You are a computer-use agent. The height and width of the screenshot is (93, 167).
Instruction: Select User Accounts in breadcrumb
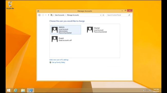point(60,15)
